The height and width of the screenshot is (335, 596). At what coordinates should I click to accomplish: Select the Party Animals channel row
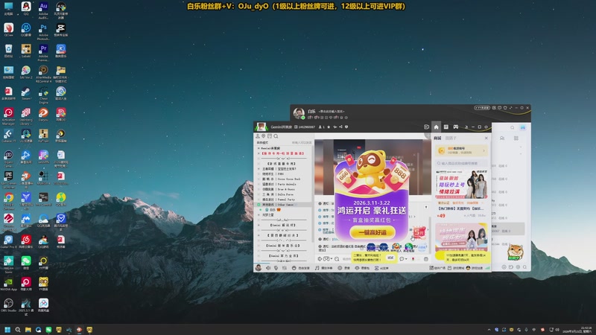point(282,184)
